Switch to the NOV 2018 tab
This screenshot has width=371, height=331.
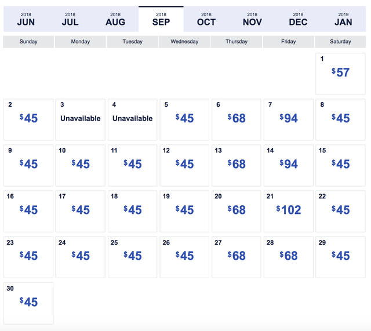(252, 19)
